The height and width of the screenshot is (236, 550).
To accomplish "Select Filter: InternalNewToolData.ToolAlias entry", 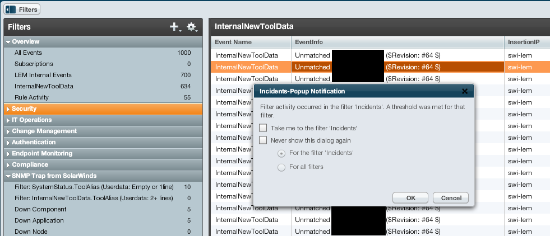I will pos(103,198).
